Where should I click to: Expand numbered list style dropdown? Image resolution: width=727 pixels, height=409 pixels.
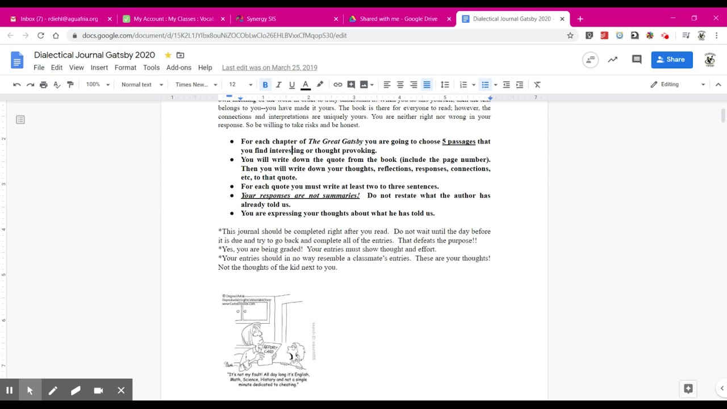coord(474,85)
